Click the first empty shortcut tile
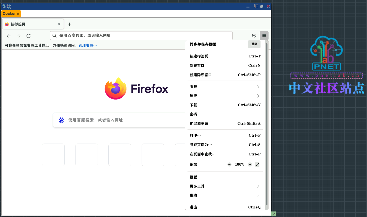 click(53, 155)
